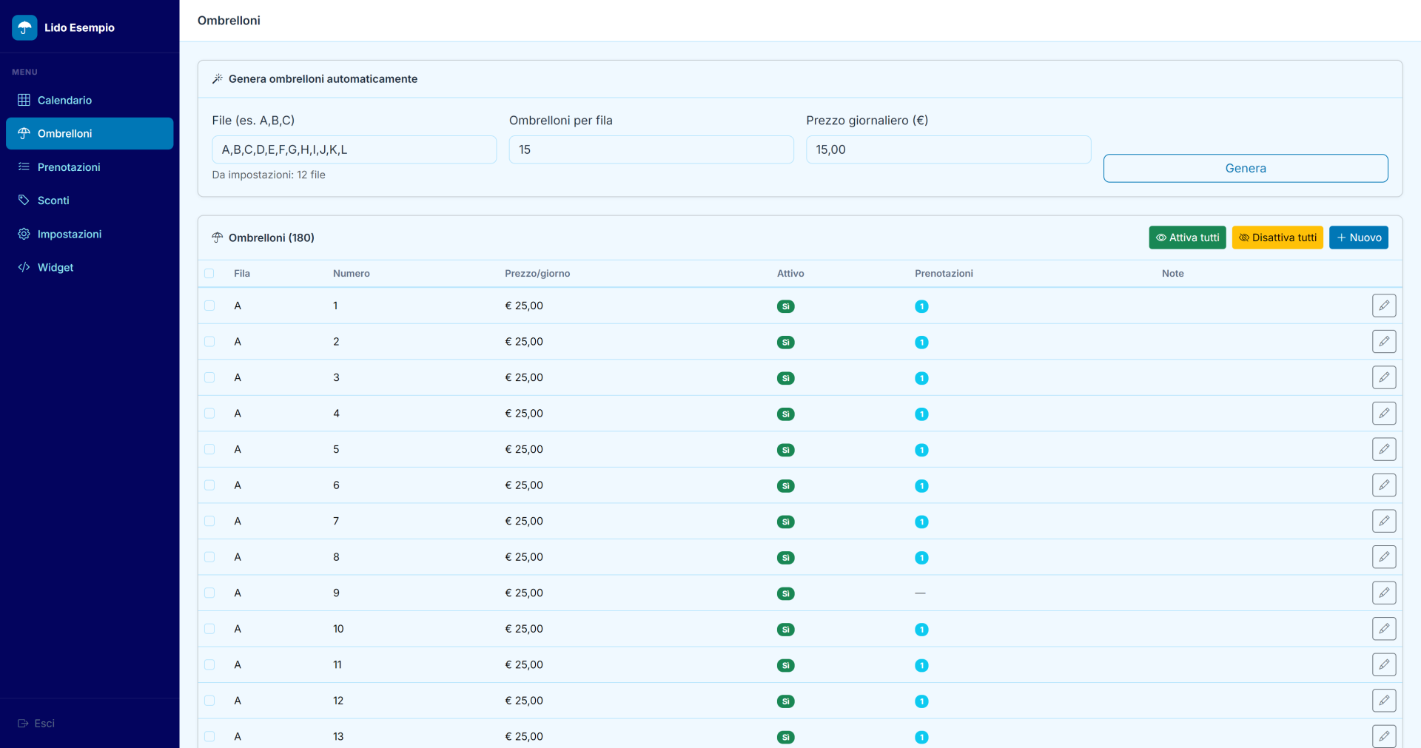Edit umbrella A 9 with pencil icon
This screenshot has width=1421, height=748.
pyautogui.click(x=1384, y=593)
